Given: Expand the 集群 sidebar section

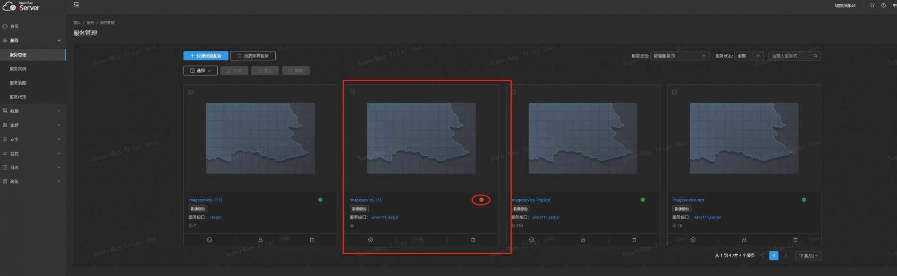Looking at the screenshot, I should pos(33,125).
